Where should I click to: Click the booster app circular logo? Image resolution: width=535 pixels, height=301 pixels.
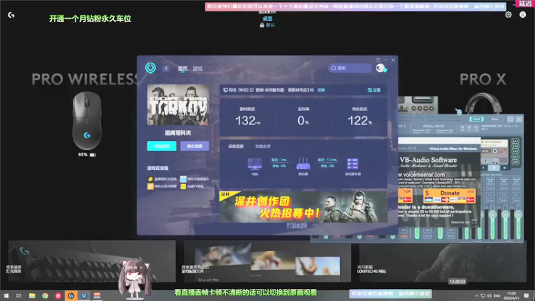pyautogui.click(x=150, y=68)
